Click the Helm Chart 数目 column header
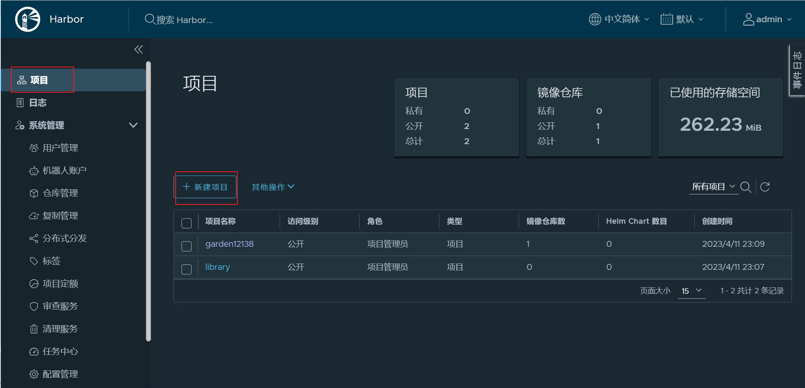The image size is (805, 388). click(x=636, y=221)
